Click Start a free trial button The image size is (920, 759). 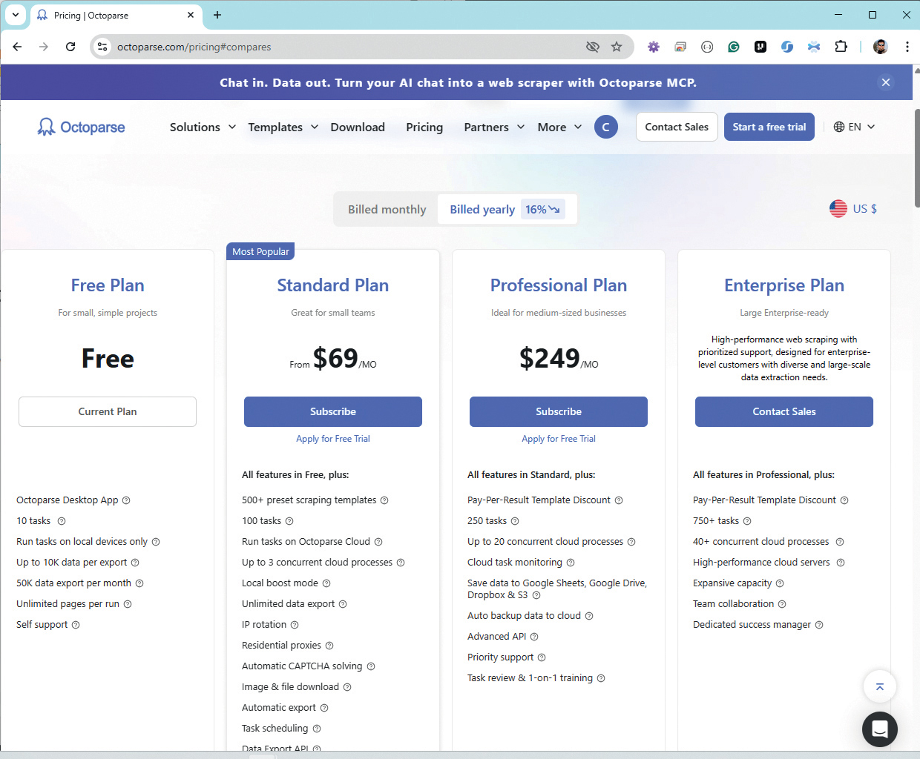point(769,127)
